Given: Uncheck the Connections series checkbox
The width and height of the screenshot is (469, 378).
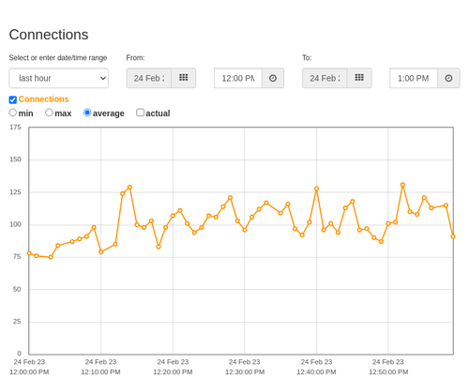Looking at the screenshot, I should 13,99.
